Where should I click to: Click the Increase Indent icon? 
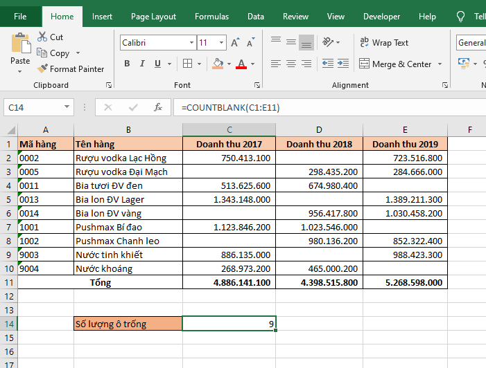(342, 64)
